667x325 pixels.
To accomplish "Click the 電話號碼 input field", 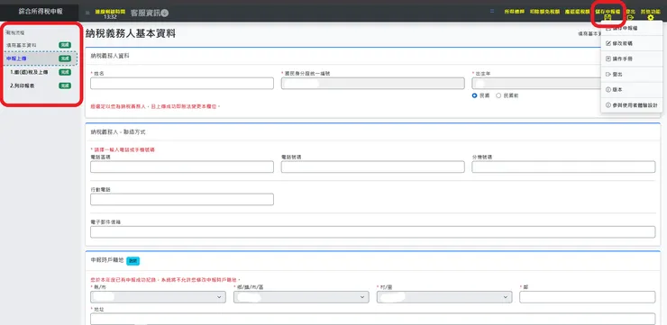I will [372, 167].
